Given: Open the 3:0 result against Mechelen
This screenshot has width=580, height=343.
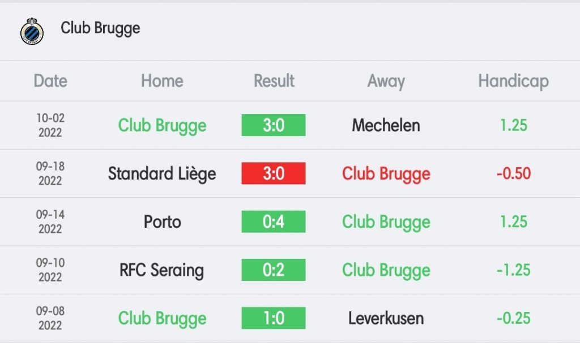Looking at the screenshot, I should click(x=274, y=125).
